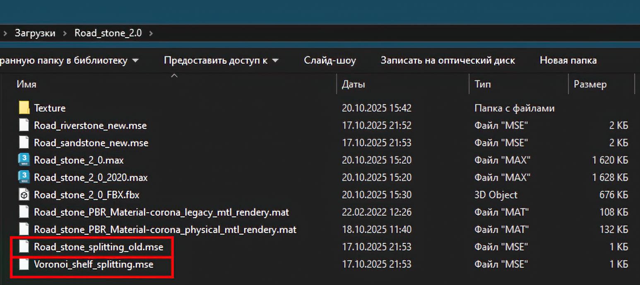The image size is (640, 285).
Task: Click date 20.10.2025 15:30
Action: (x=377, y=195)
